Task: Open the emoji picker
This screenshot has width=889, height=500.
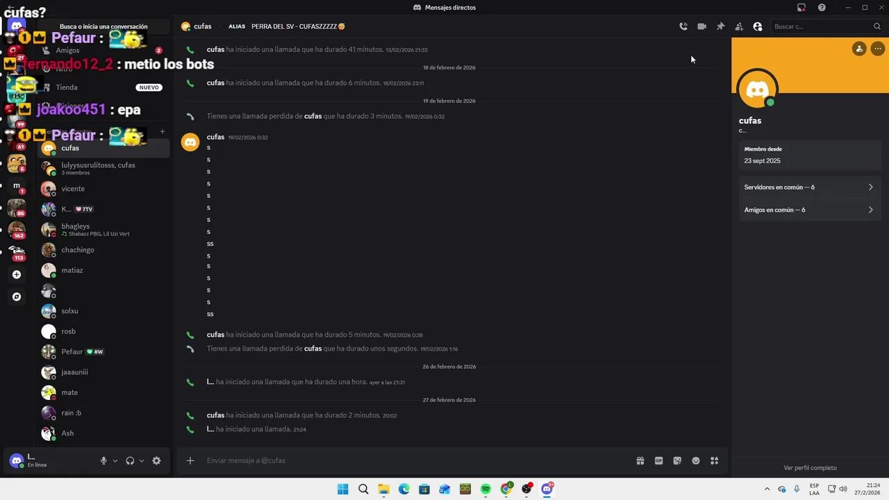Action: click(696, 460)
